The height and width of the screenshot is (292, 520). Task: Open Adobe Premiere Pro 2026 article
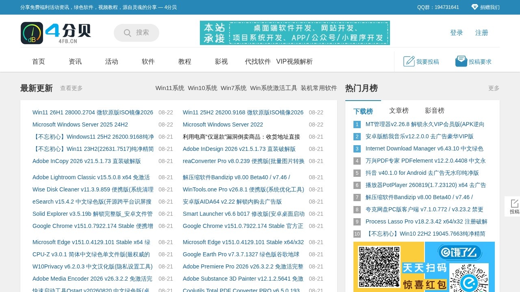tap(243, 266)
